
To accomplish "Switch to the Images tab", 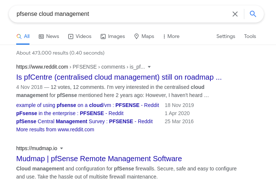I will (x=113, y=36).
